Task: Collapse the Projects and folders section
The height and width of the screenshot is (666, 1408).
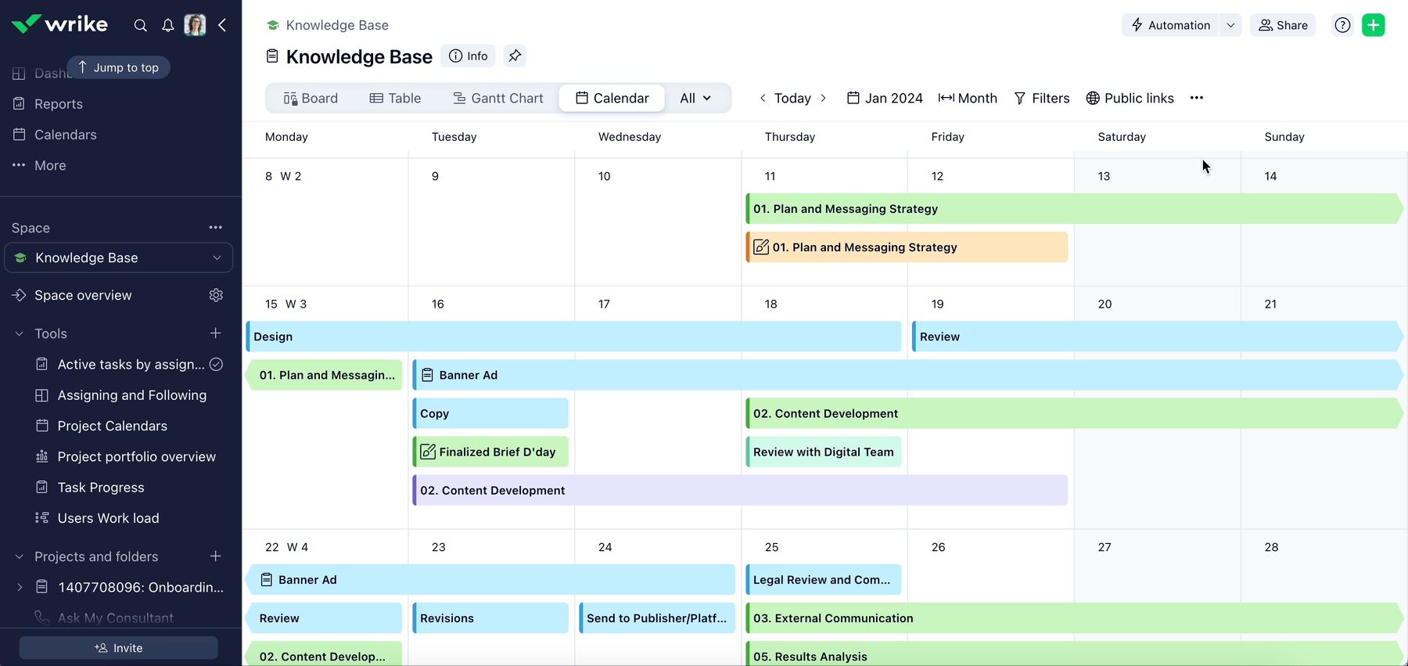Action: (20, 556)
